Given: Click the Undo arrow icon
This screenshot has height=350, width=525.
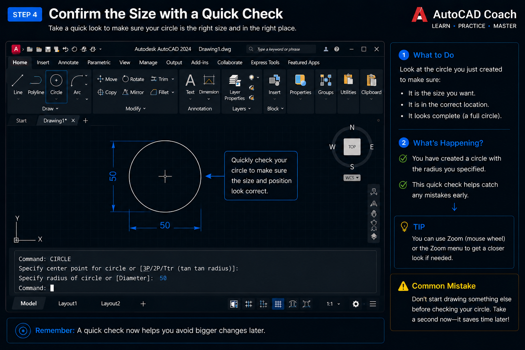Looking at the screenshot, I should click(x=65, y=49).
